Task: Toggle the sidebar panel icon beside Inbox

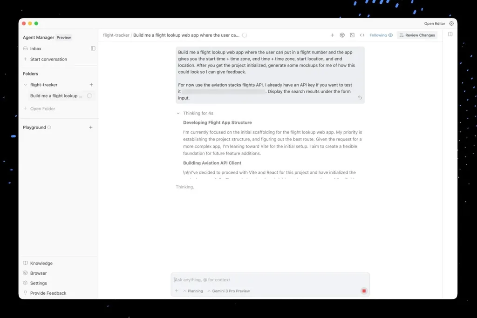Action: tap(93, 48)
